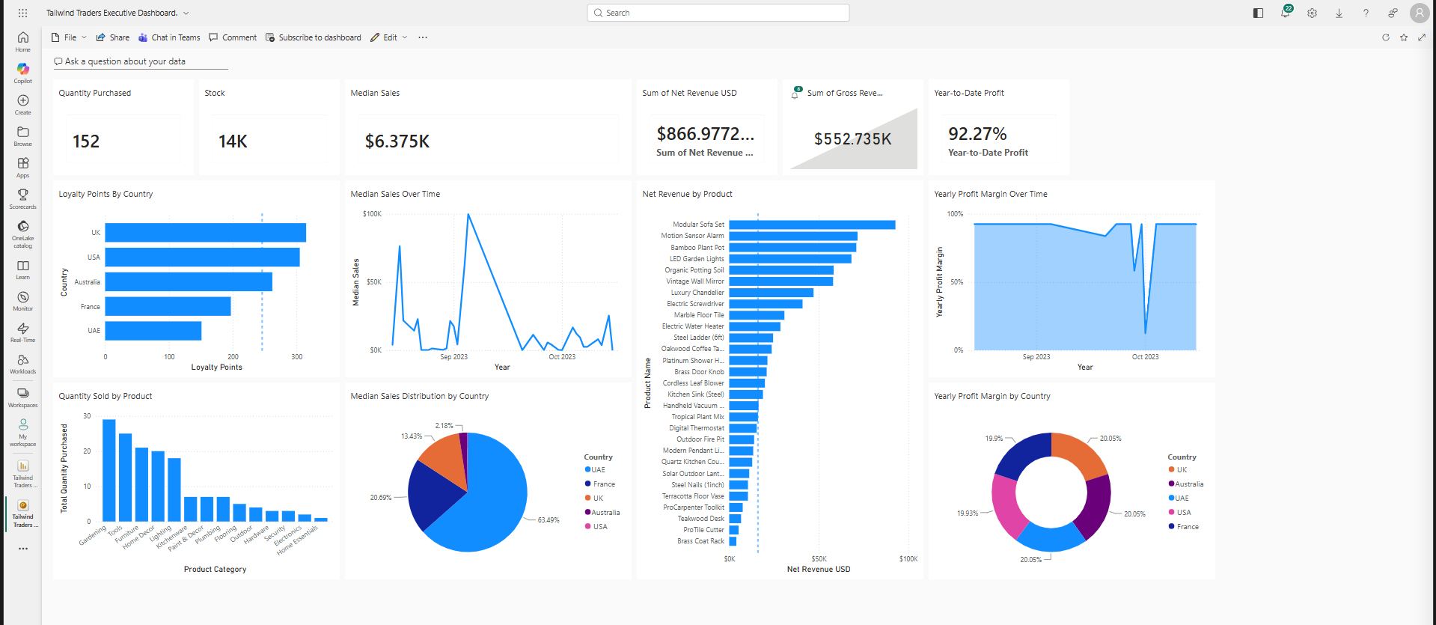The width and height of the screenshot is (1436, 625).
Task: Open the account profile avatar
Action: [x=1420, y=13]
